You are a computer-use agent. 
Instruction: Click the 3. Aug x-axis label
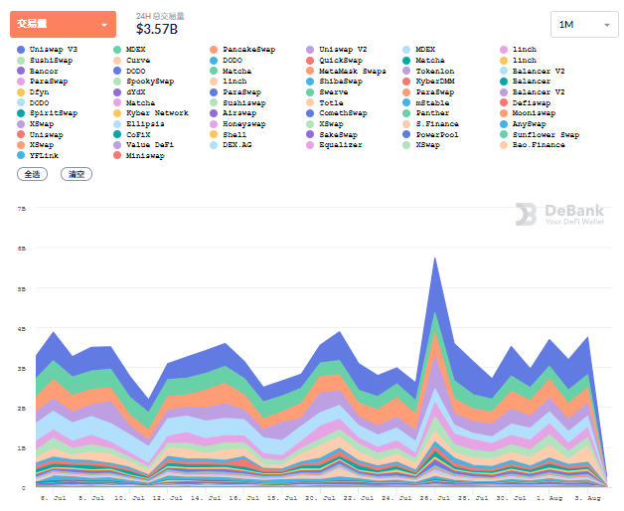click(x=587, y=498)
